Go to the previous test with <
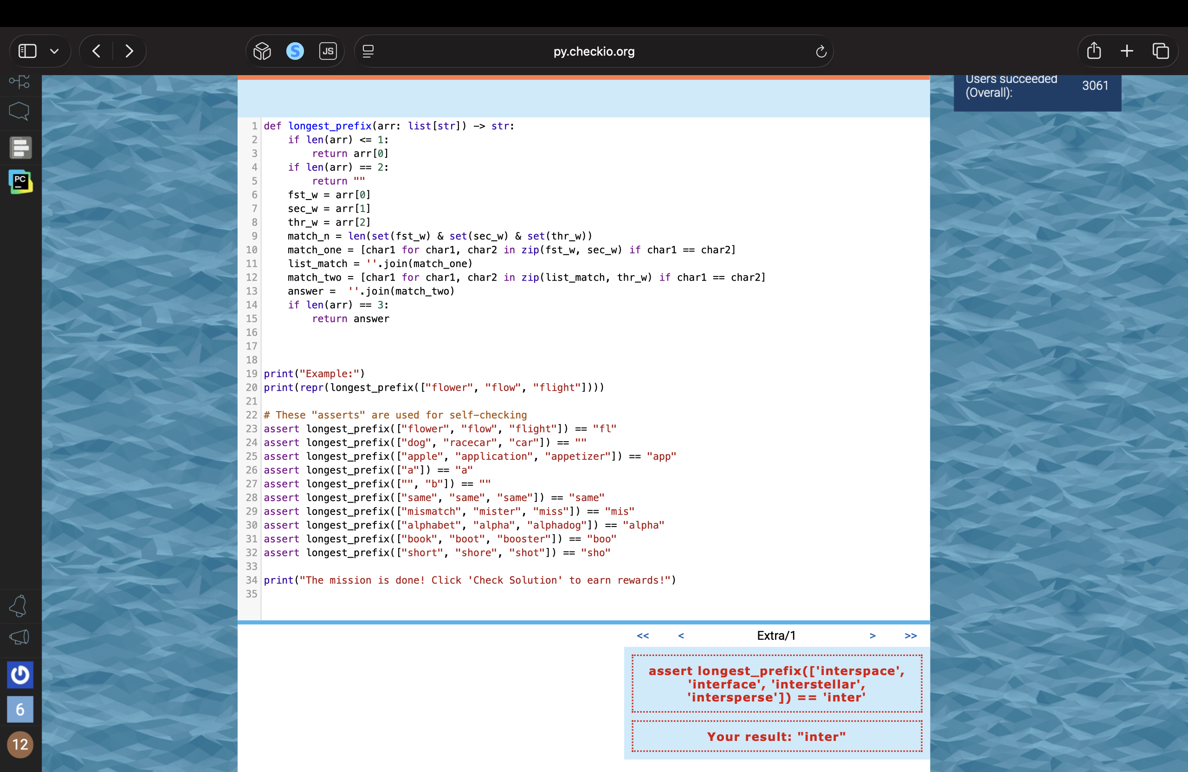Screen dimensions: 1188x772 tap(681, 635)
